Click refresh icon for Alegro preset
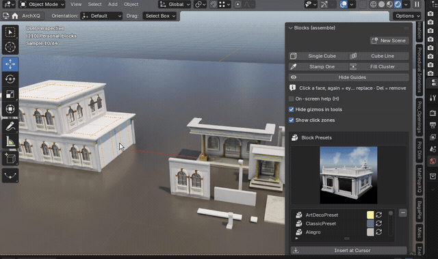Image resolution: width=438 pixels, height=259 pixels. point(378,232)
